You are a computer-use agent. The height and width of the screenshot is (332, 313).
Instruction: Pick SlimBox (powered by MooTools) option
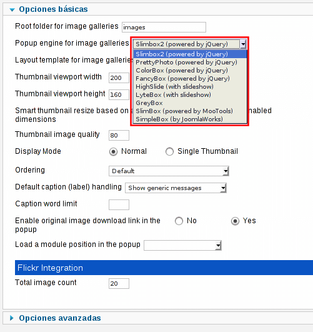tap(184, 111)
